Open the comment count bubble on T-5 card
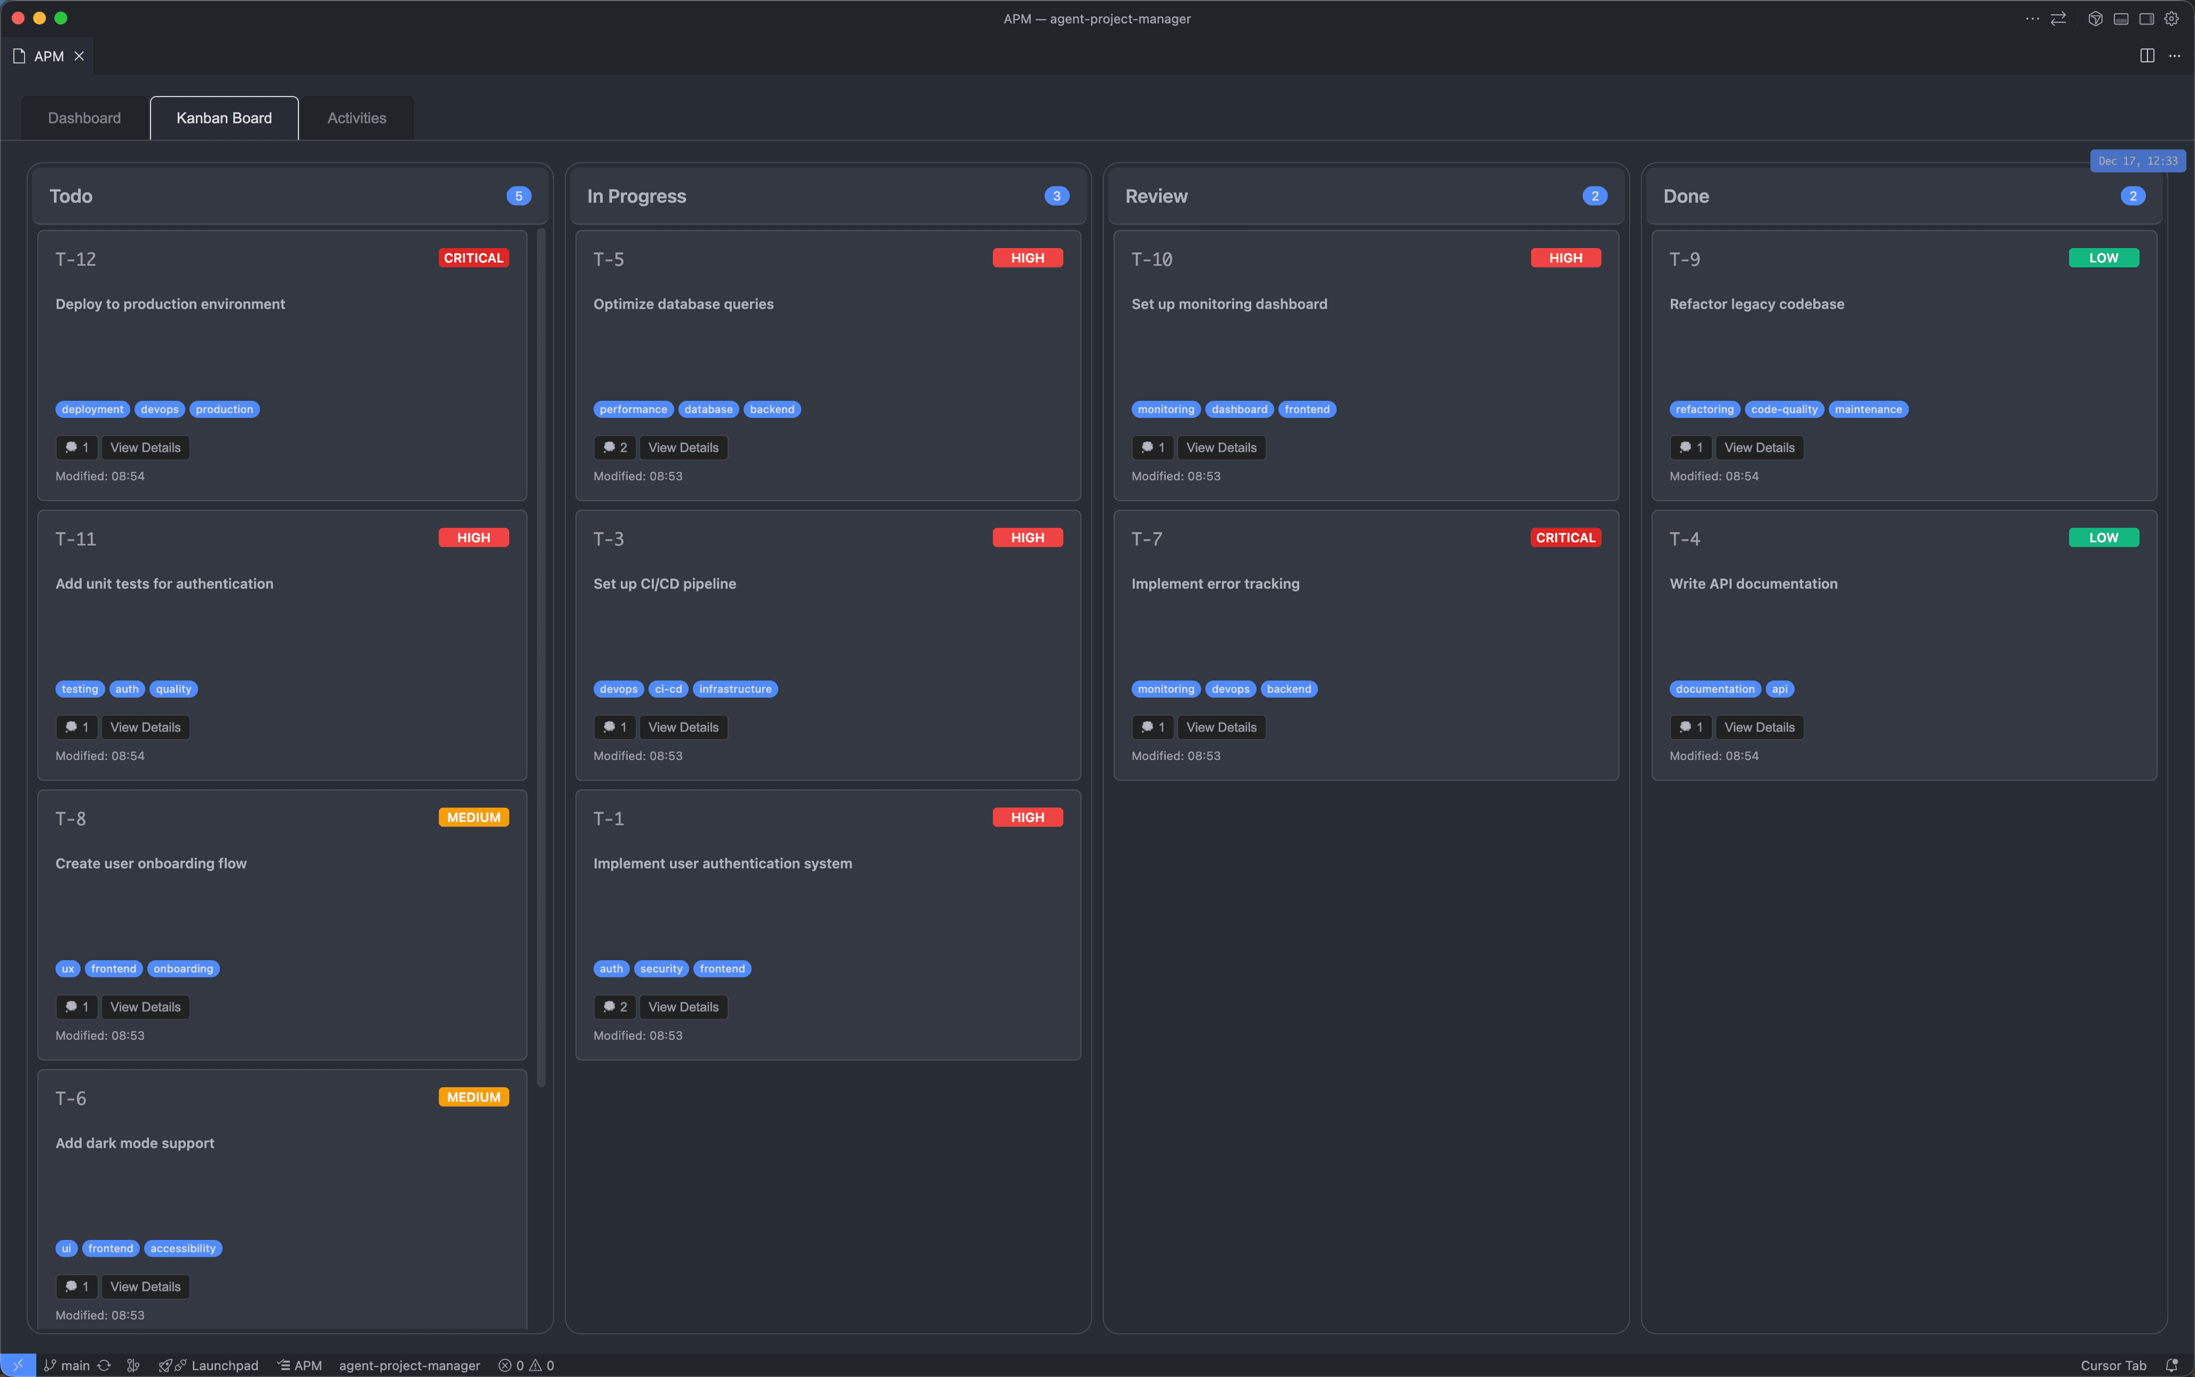2195x1377 pixels. click(x=614, y=447)
